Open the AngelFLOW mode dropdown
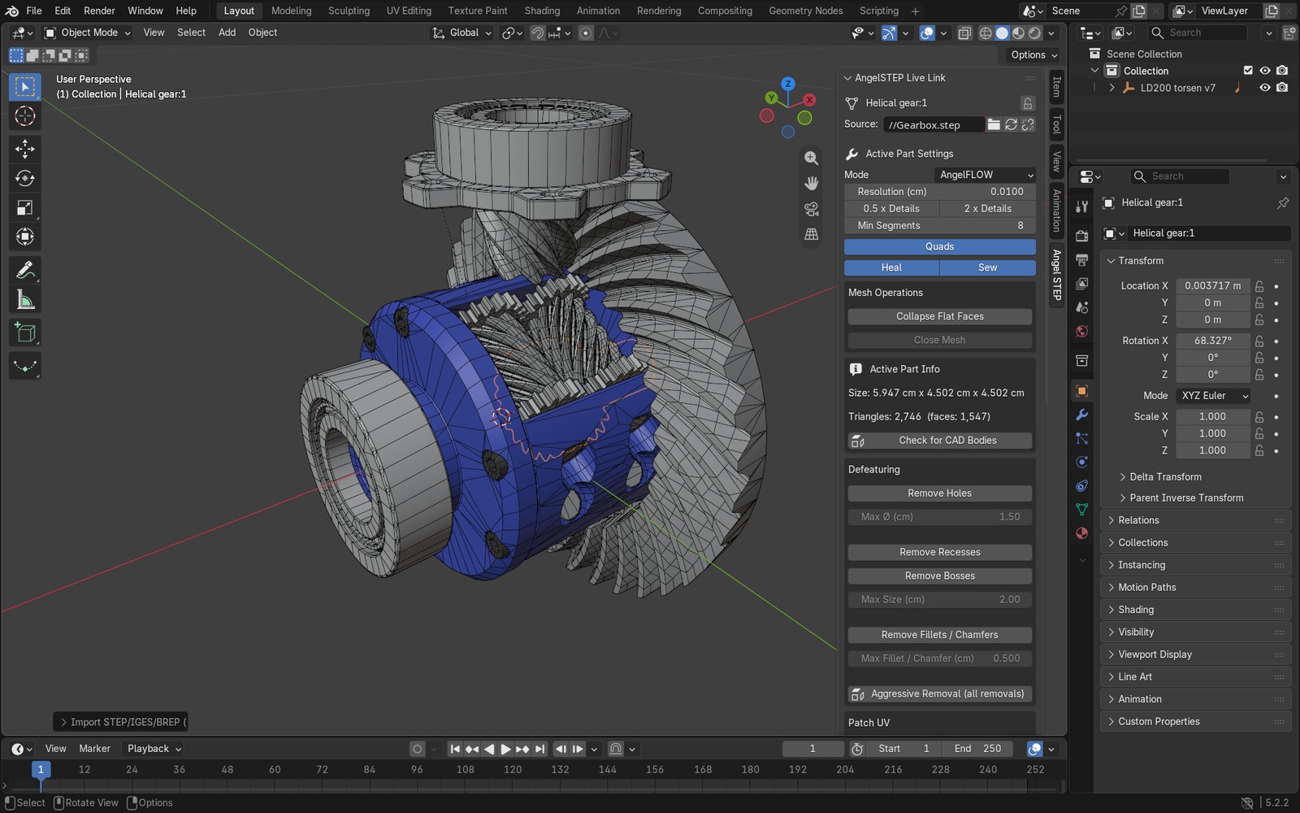The height and width of the screenshot is (813, 1300). click(x=984, y=175)
